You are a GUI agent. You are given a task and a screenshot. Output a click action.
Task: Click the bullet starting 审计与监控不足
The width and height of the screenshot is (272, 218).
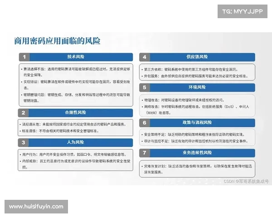[195, 141]
